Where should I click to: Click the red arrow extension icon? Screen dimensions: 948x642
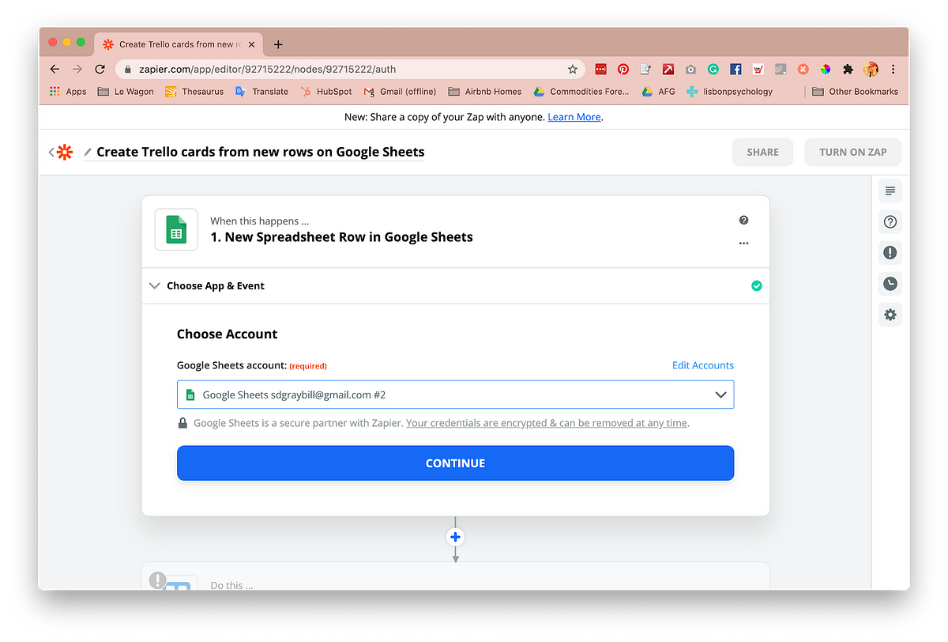668,69
